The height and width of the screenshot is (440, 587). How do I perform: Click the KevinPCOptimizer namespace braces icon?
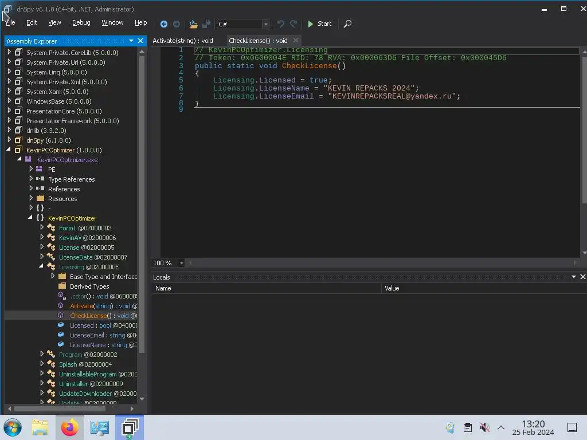(40, 218)
